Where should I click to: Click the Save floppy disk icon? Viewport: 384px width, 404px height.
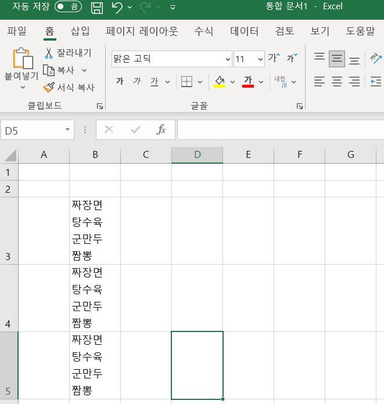pyautogui.click(x=97, y=8)
